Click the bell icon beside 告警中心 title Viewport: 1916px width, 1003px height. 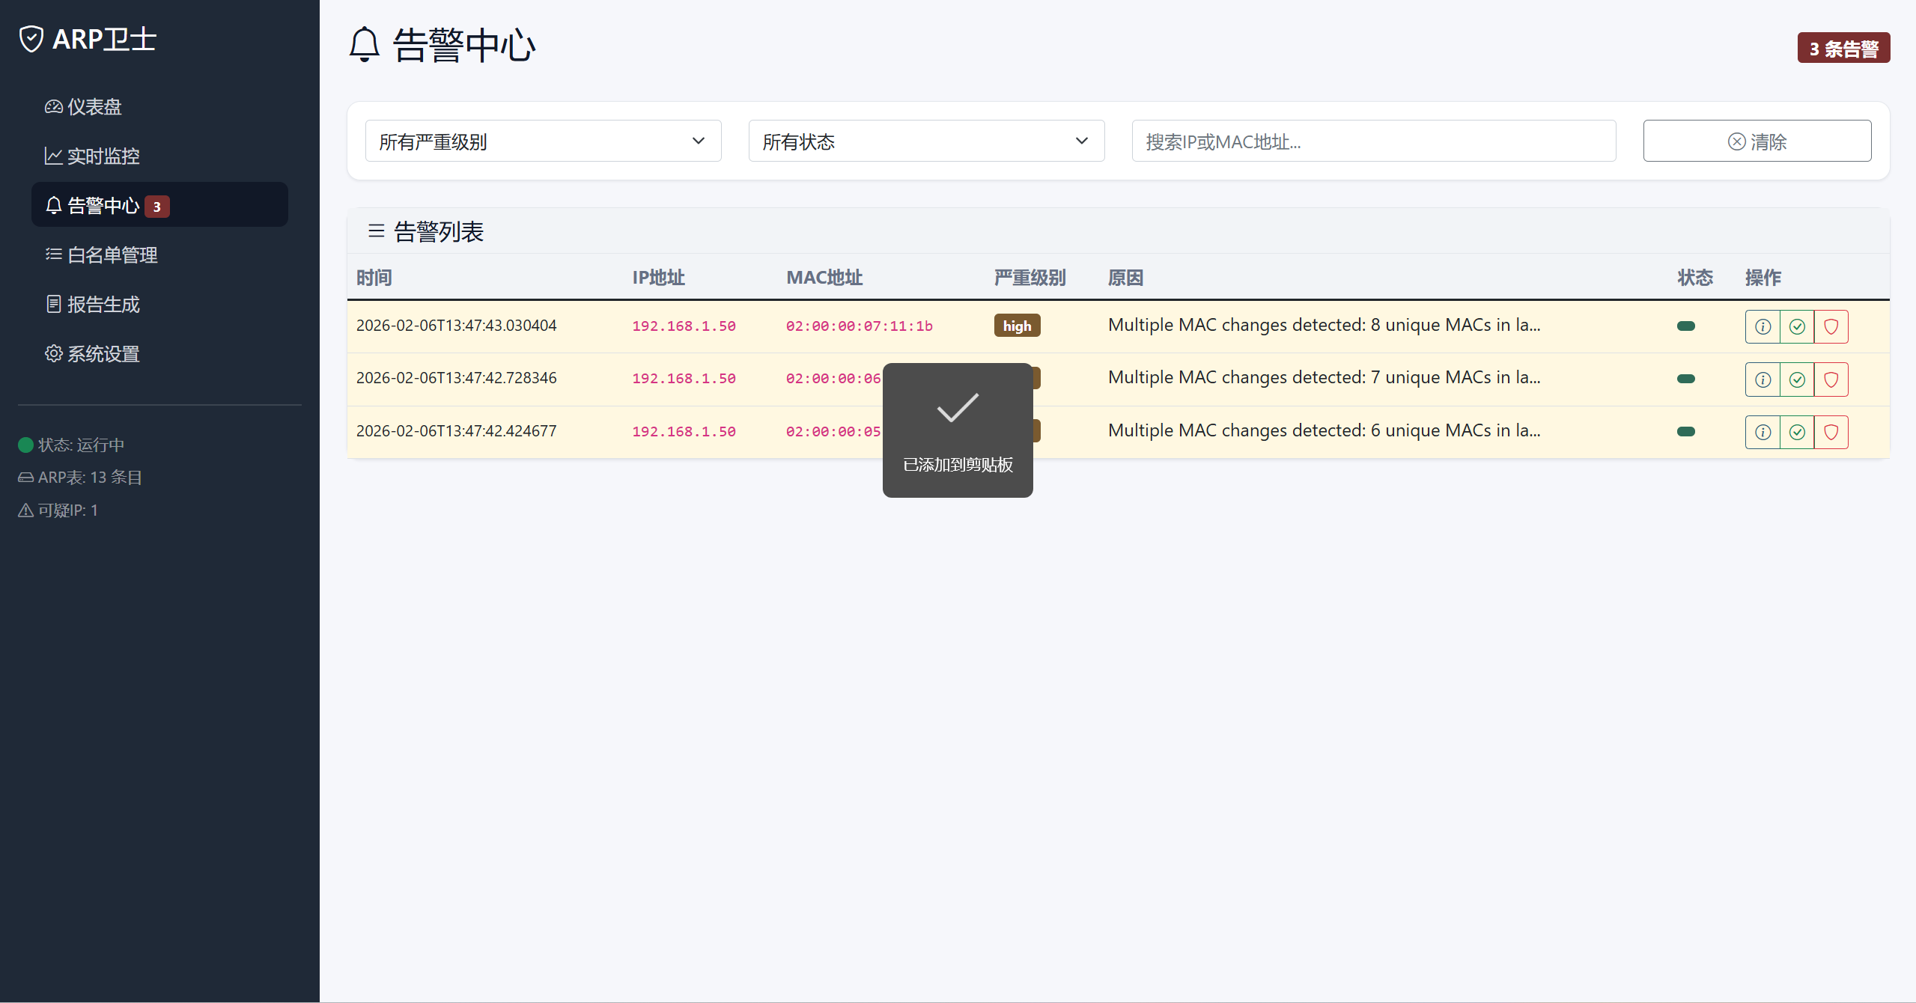point(365,45)
